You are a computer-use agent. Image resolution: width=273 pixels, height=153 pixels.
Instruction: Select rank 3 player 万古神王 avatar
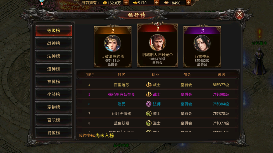[x=202, y=44]
